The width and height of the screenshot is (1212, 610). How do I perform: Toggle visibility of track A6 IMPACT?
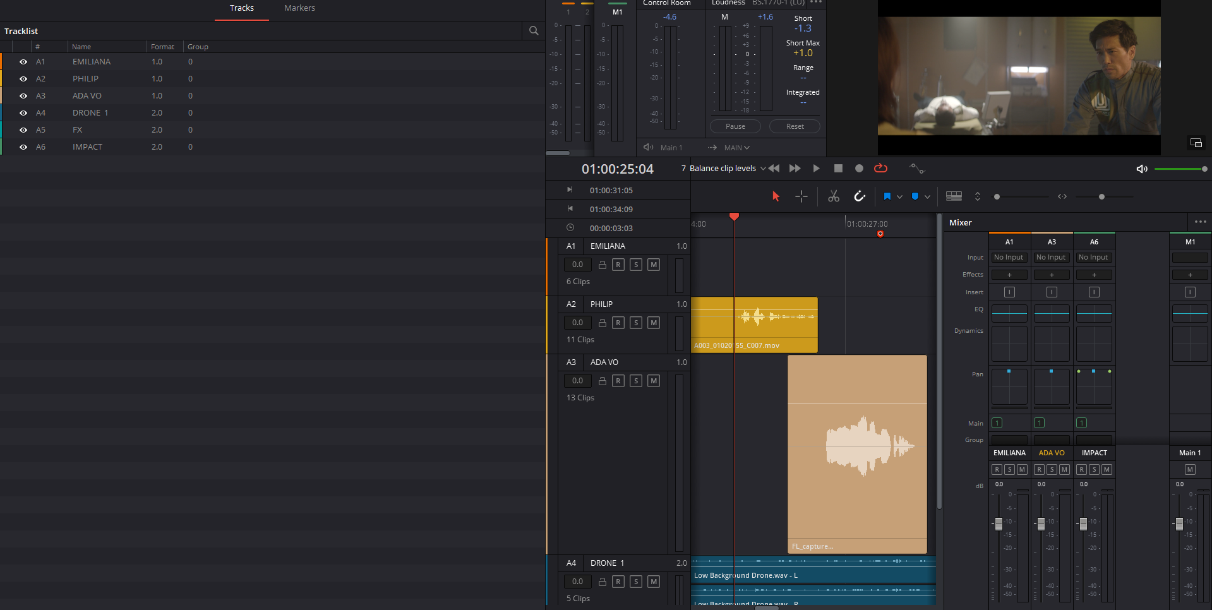[23, 147]
